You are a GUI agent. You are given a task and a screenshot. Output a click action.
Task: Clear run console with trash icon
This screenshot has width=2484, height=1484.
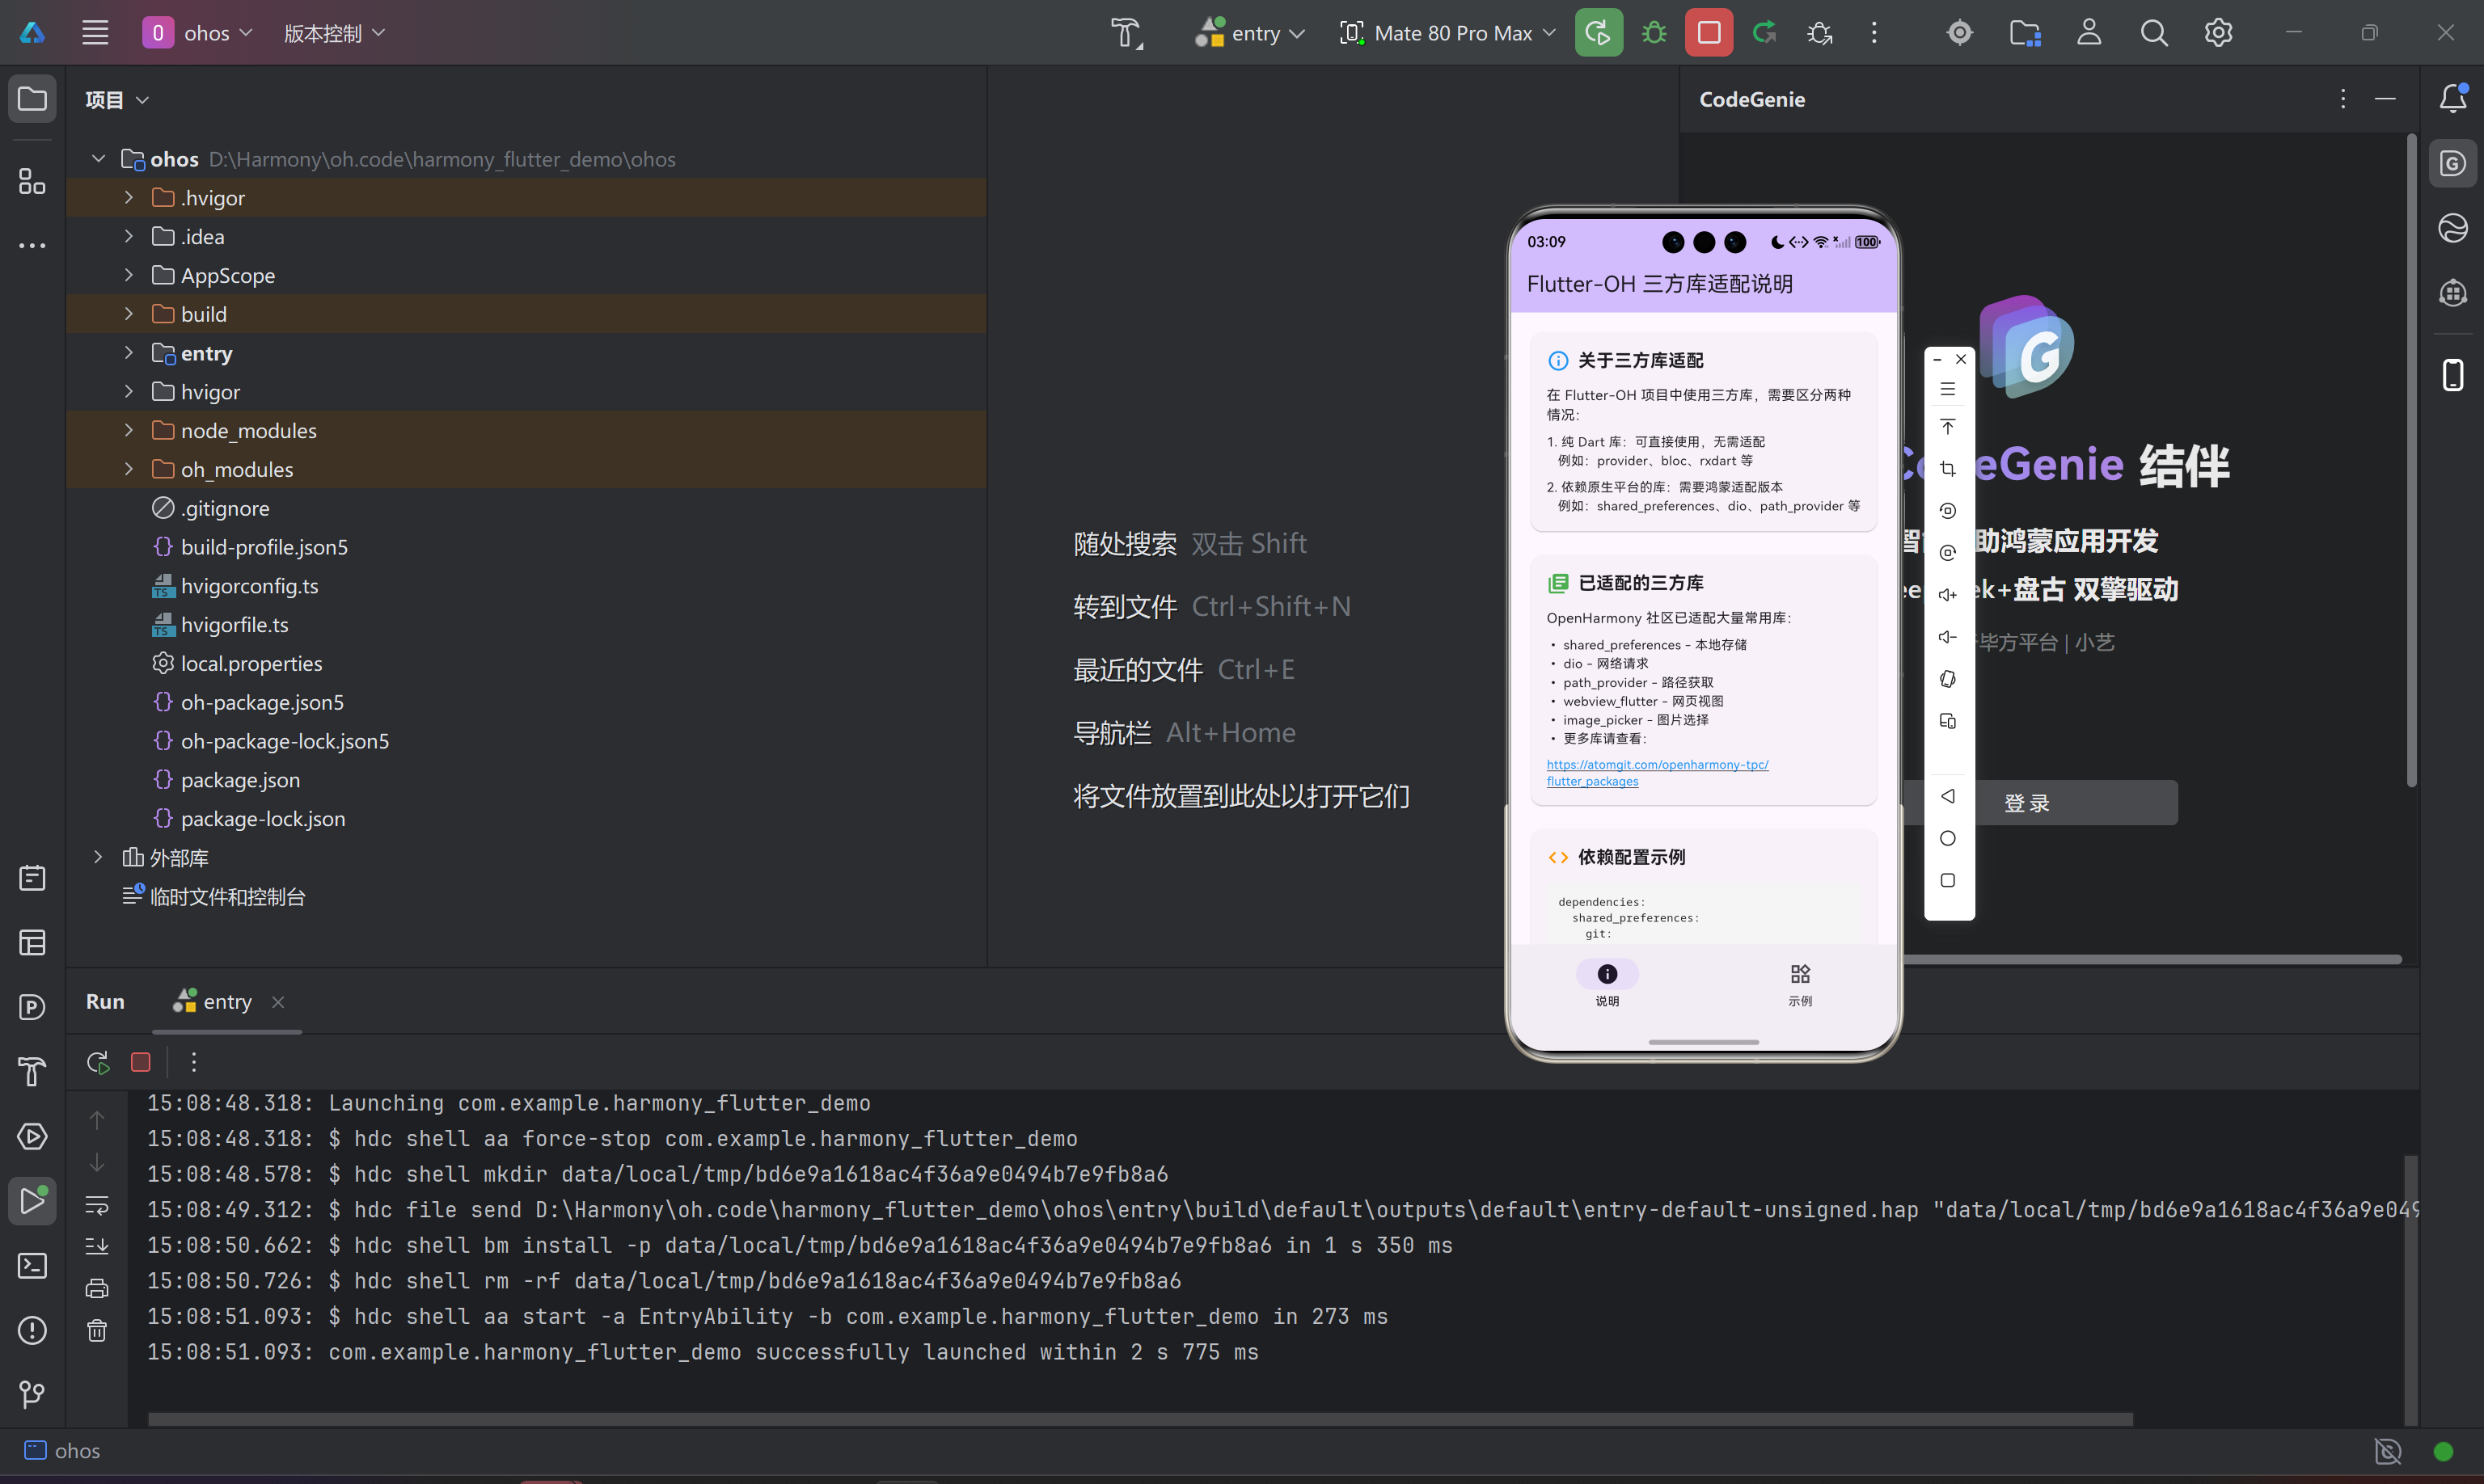pos(97,1330)
